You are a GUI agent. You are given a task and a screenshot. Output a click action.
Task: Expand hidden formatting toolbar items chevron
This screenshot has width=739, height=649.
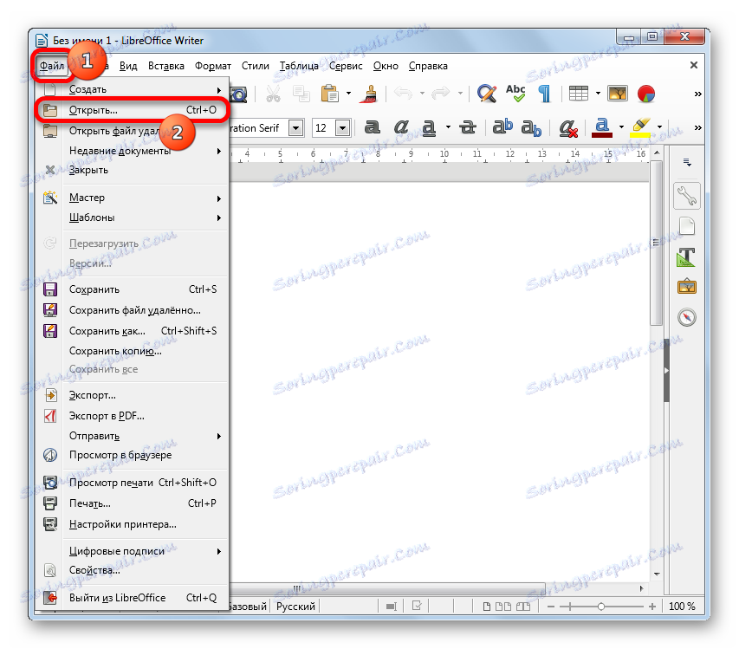click(x=698, y=127)
